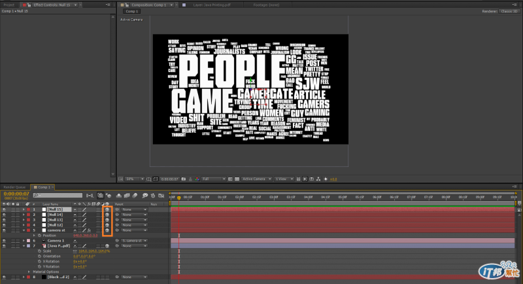Expand the Camera 1 layer properties
This screenshot has width=523, height=284.
(x=24, y=241)
